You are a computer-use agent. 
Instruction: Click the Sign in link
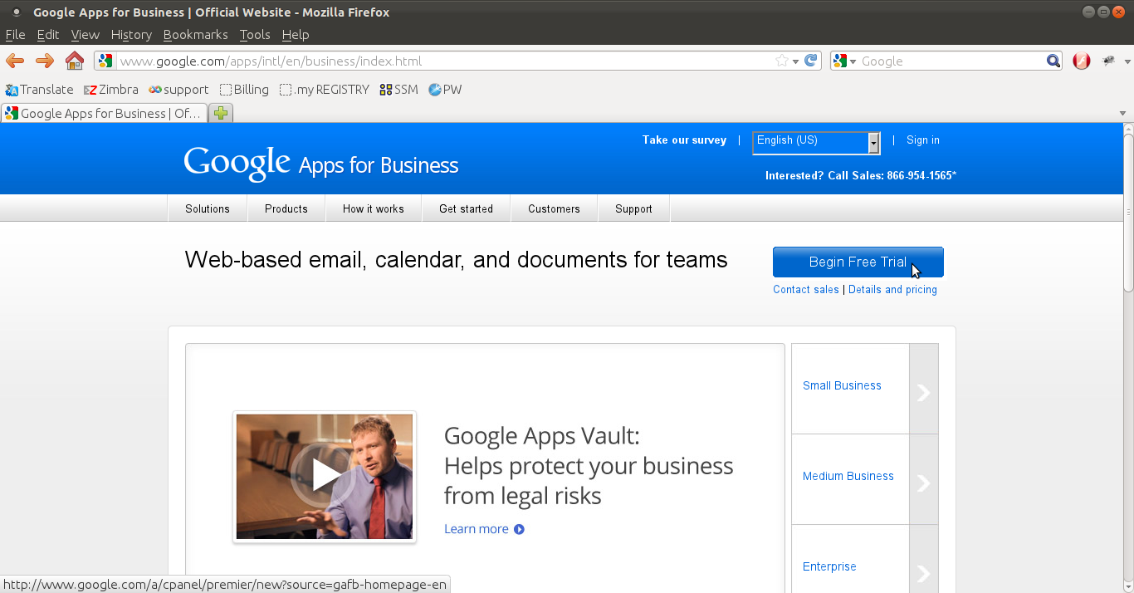pyautogui.click(x=923, y=140)
